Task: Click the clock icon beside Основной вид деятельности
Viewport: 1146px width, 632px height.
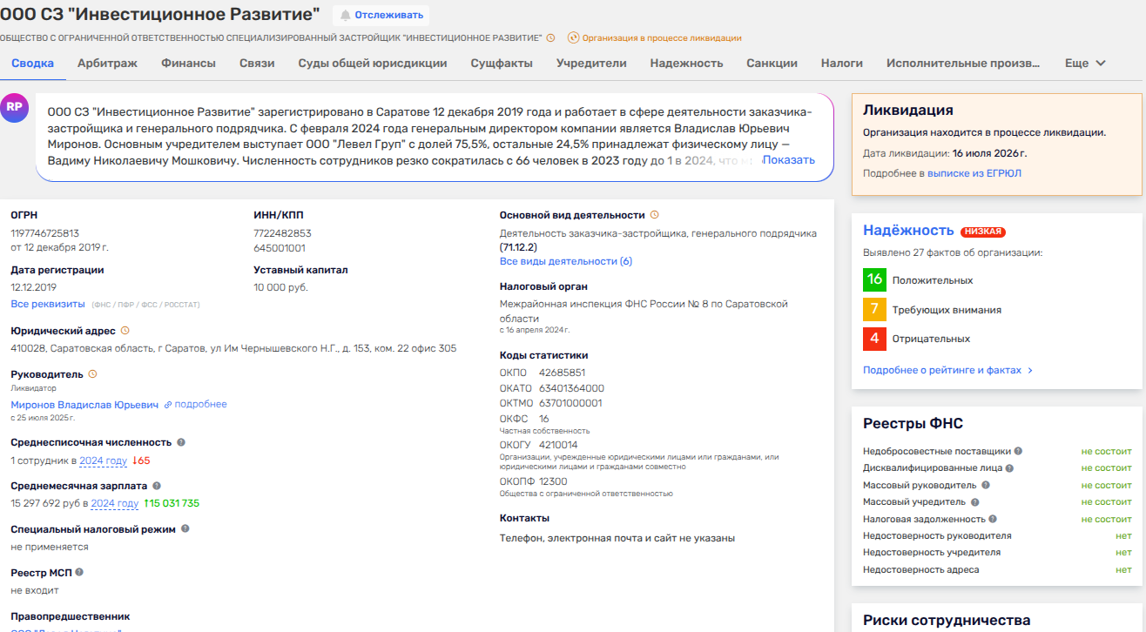Action: tap(655, 215)
